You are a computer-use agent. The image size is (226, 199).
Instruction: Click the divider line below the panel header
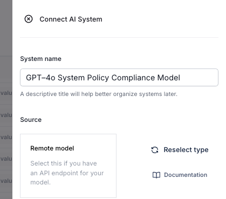119,37
